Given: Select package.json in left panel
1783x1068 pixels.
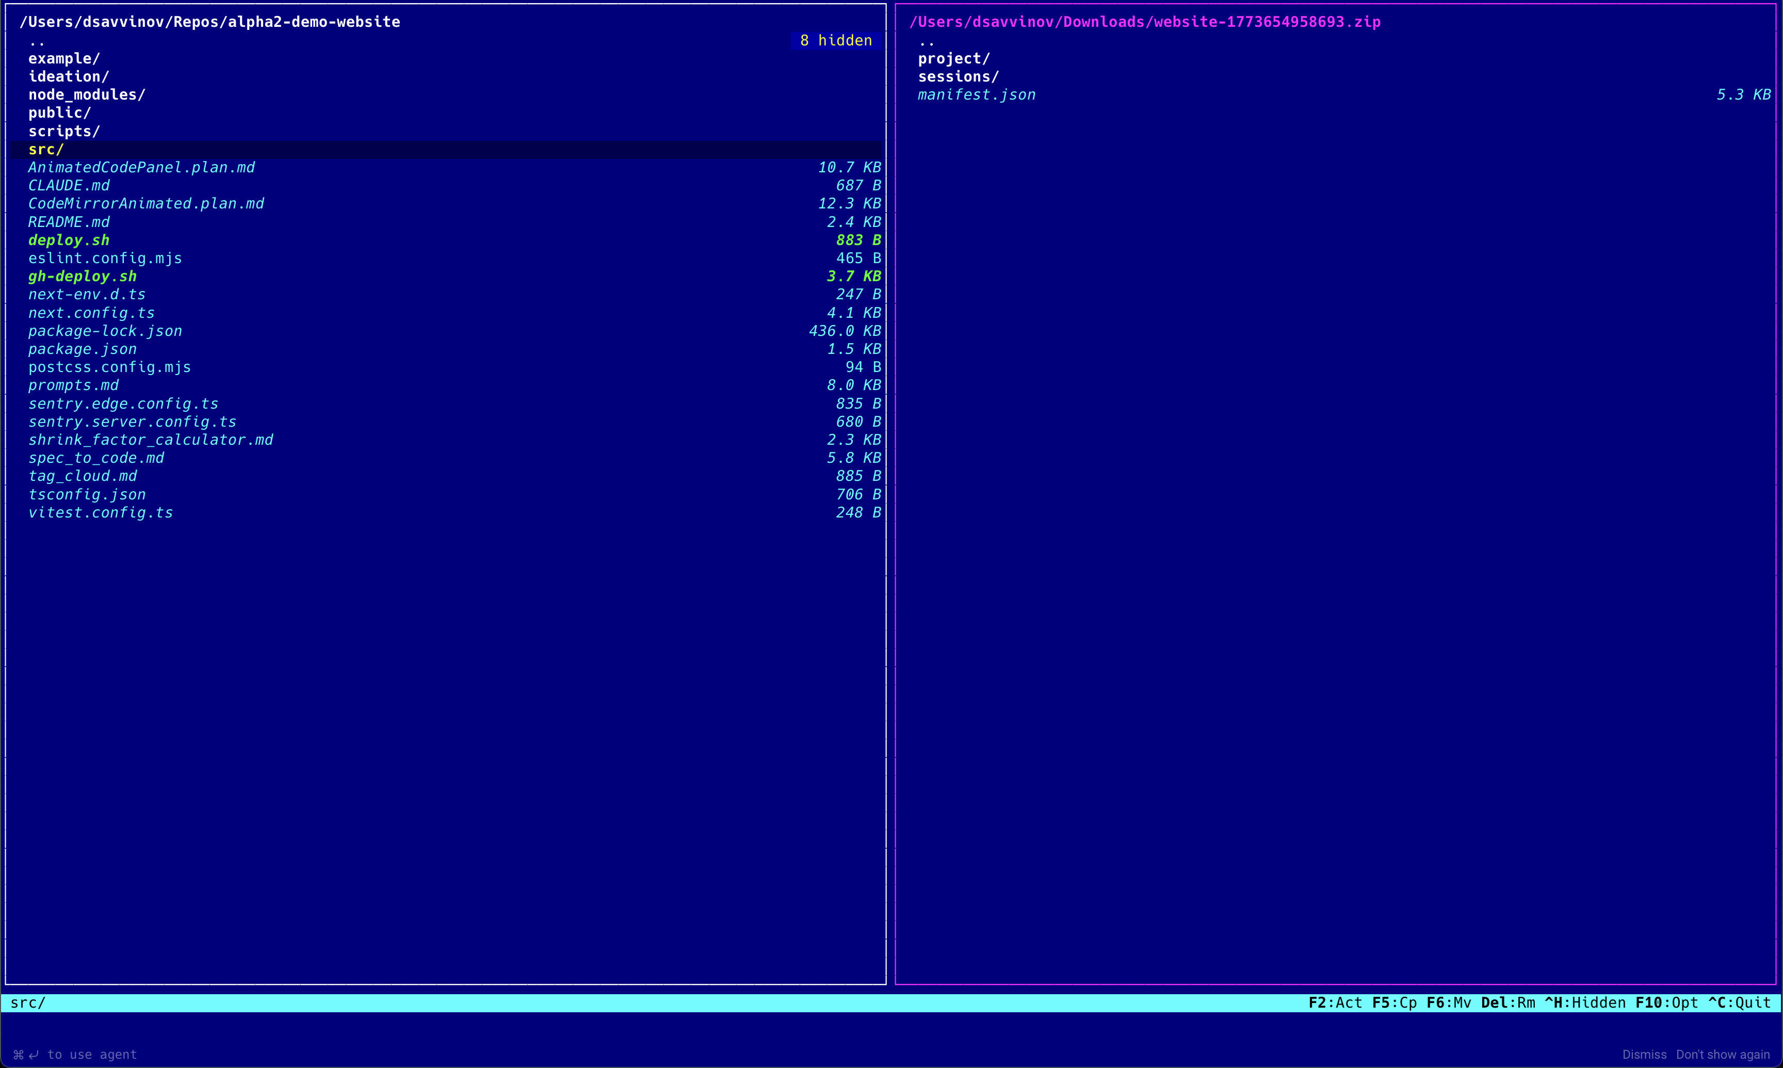Looking at the screenshot, I should pyautogui.click(x=82, y=349).
